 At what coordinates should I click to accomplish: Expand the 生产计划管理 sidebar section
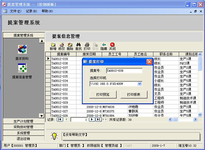tap(23, 121)
